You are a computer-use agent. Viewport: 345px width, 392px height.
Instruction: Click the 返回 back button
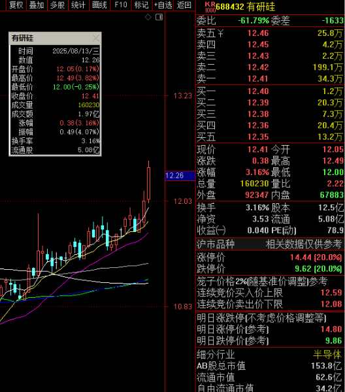[x=184, y=5]
